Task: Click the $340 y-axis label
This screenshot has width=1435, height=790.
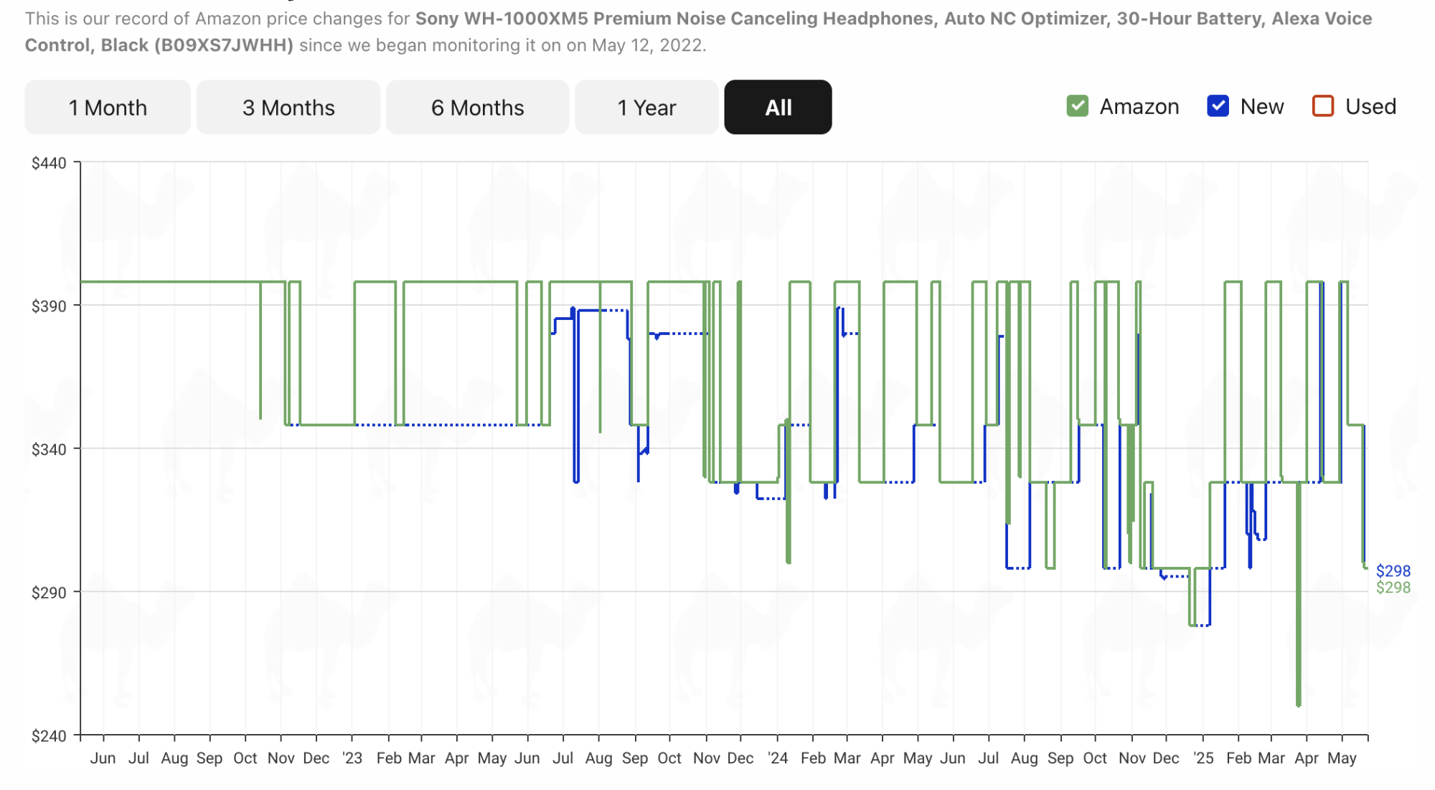Action: point(49,450)
